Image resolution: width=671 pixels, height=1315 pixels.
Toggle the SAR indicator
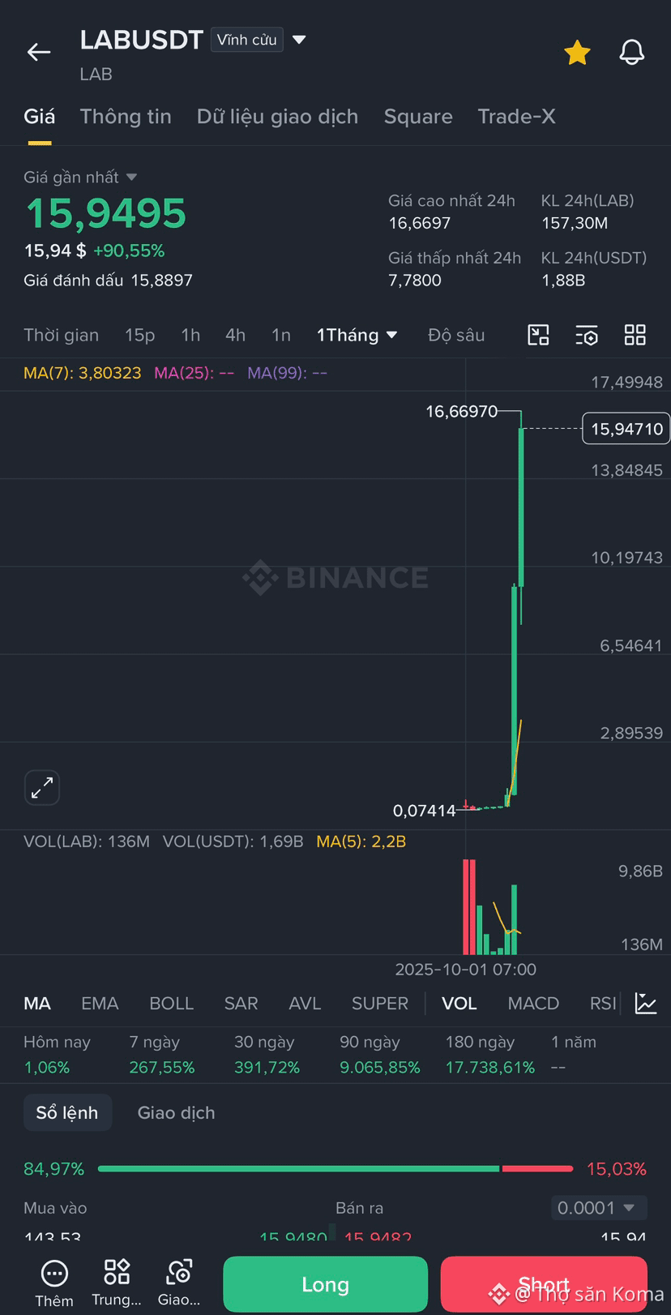[241, 1004]
